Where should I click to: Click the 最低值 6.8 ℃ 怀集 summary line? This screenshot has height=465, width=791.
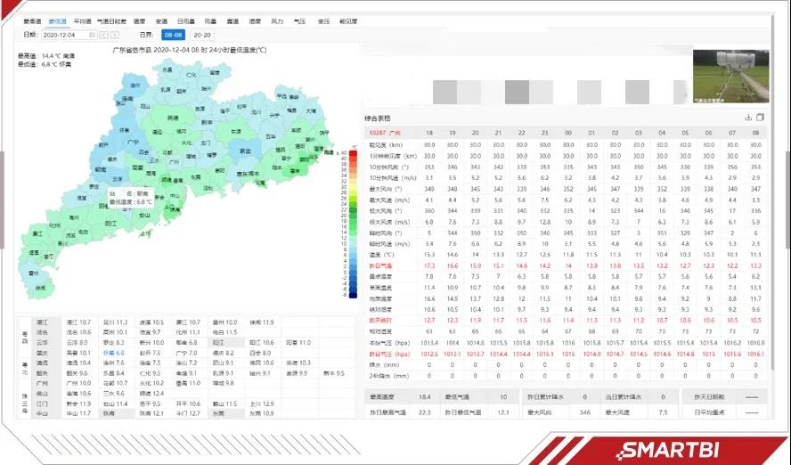45,64
